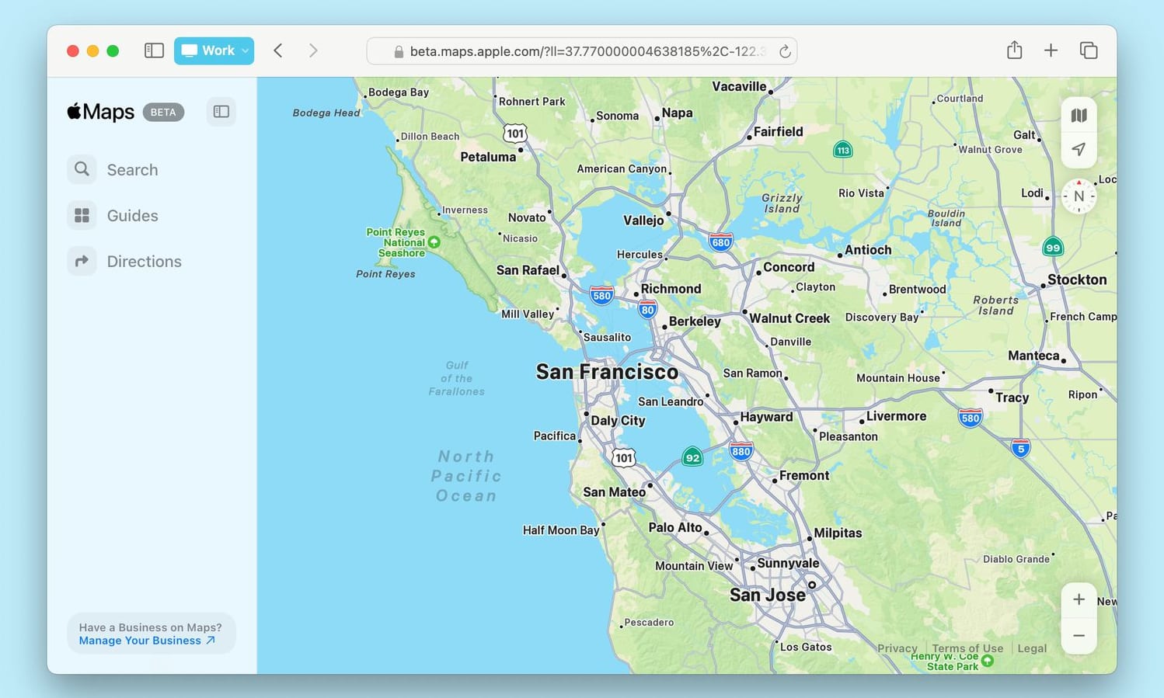Screen dimensions: 1164x698
Task: Open a new tab with plus icon
Action: (x=1051, y=50)
